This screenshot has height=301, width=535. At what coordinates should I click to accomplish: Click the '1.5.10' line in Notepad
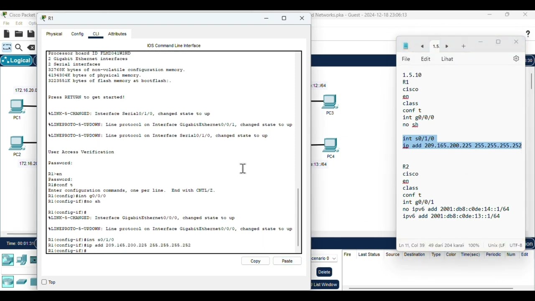coord(412,75)
